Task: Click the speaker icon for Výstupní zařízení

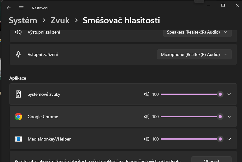Action: [18, 32]
